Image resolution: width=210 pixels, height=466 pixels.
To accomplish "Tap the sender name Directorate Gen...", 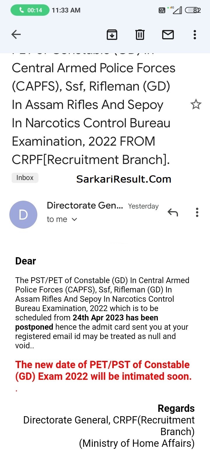I will (85, 206).
